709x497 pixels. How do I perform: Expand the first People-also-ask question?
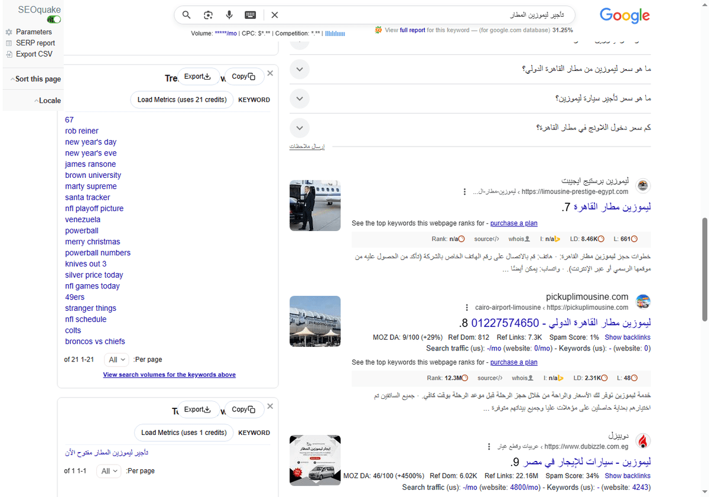300,69
